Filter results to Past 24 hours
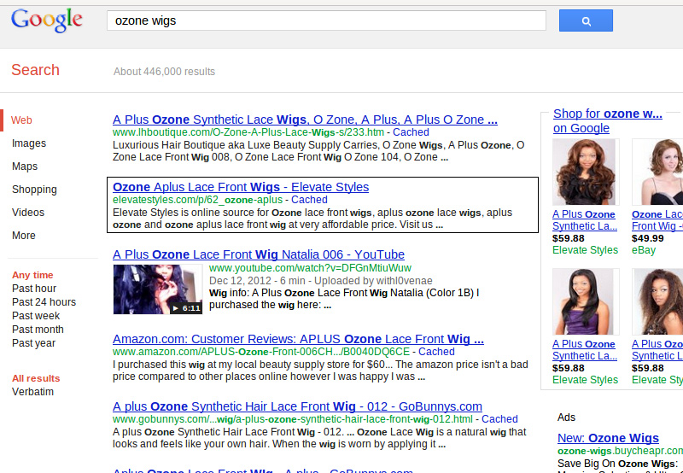The image size is (683, 473). point(44,302)
